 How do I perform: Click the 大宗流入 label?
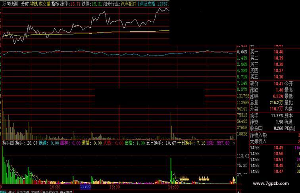pyautogui.click(x=258, y=141)
